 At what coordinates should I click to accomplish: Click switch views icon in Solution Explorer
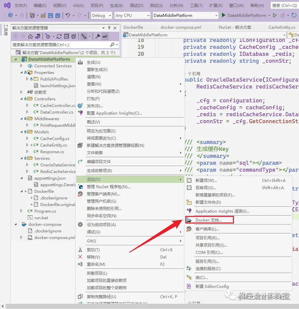(x=37, y=36)
